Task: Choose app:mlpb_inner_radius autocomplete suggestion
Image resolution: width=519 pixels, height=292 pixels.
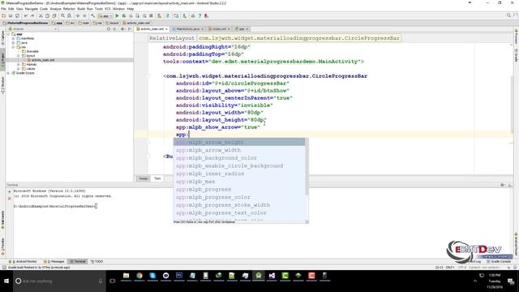Action: pyautogui.click(x=239, y=174)
